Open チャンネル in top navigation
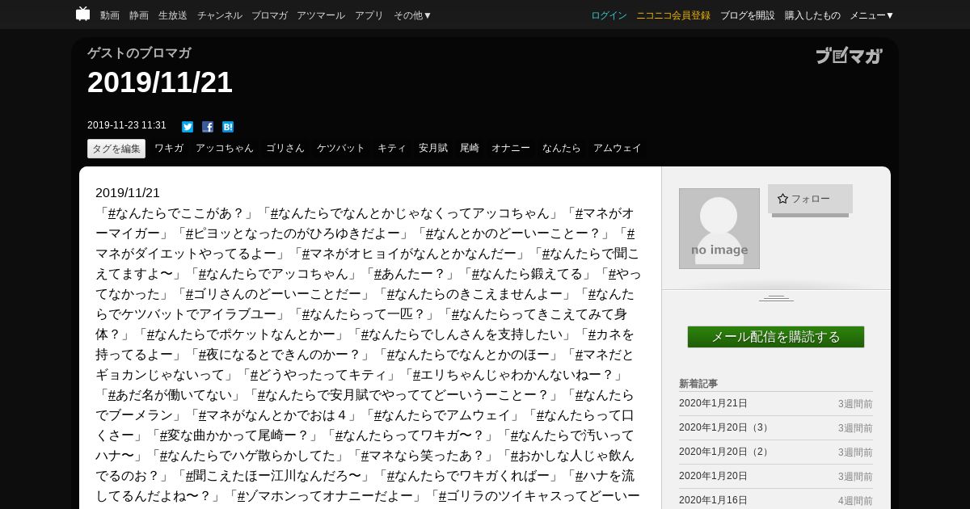 220,15
